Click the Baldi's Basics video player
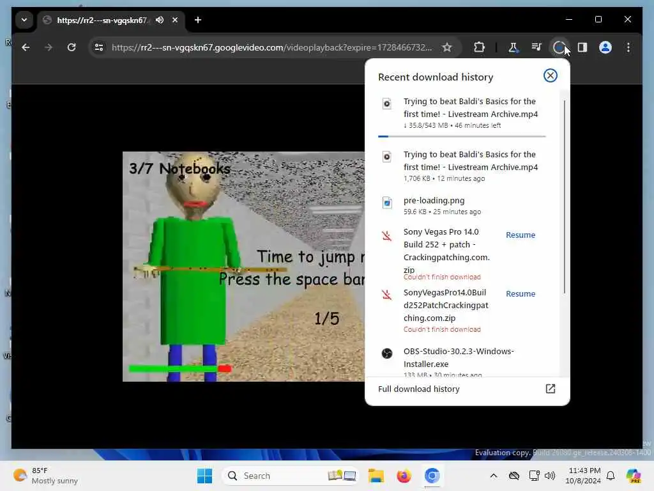The height and width of the screenshot is (491, 654). 243,267
